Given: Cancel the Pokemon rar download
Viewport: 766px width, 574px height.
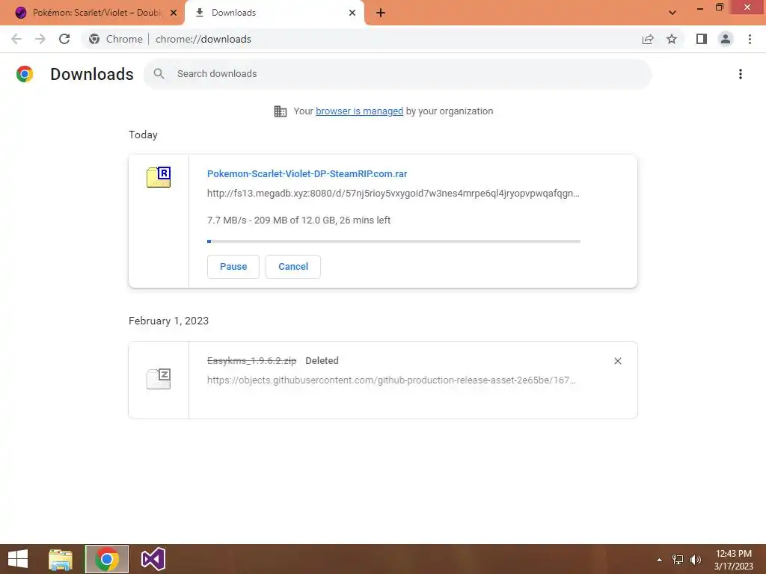Looking at the screenshot, I should tap(293, 267).
